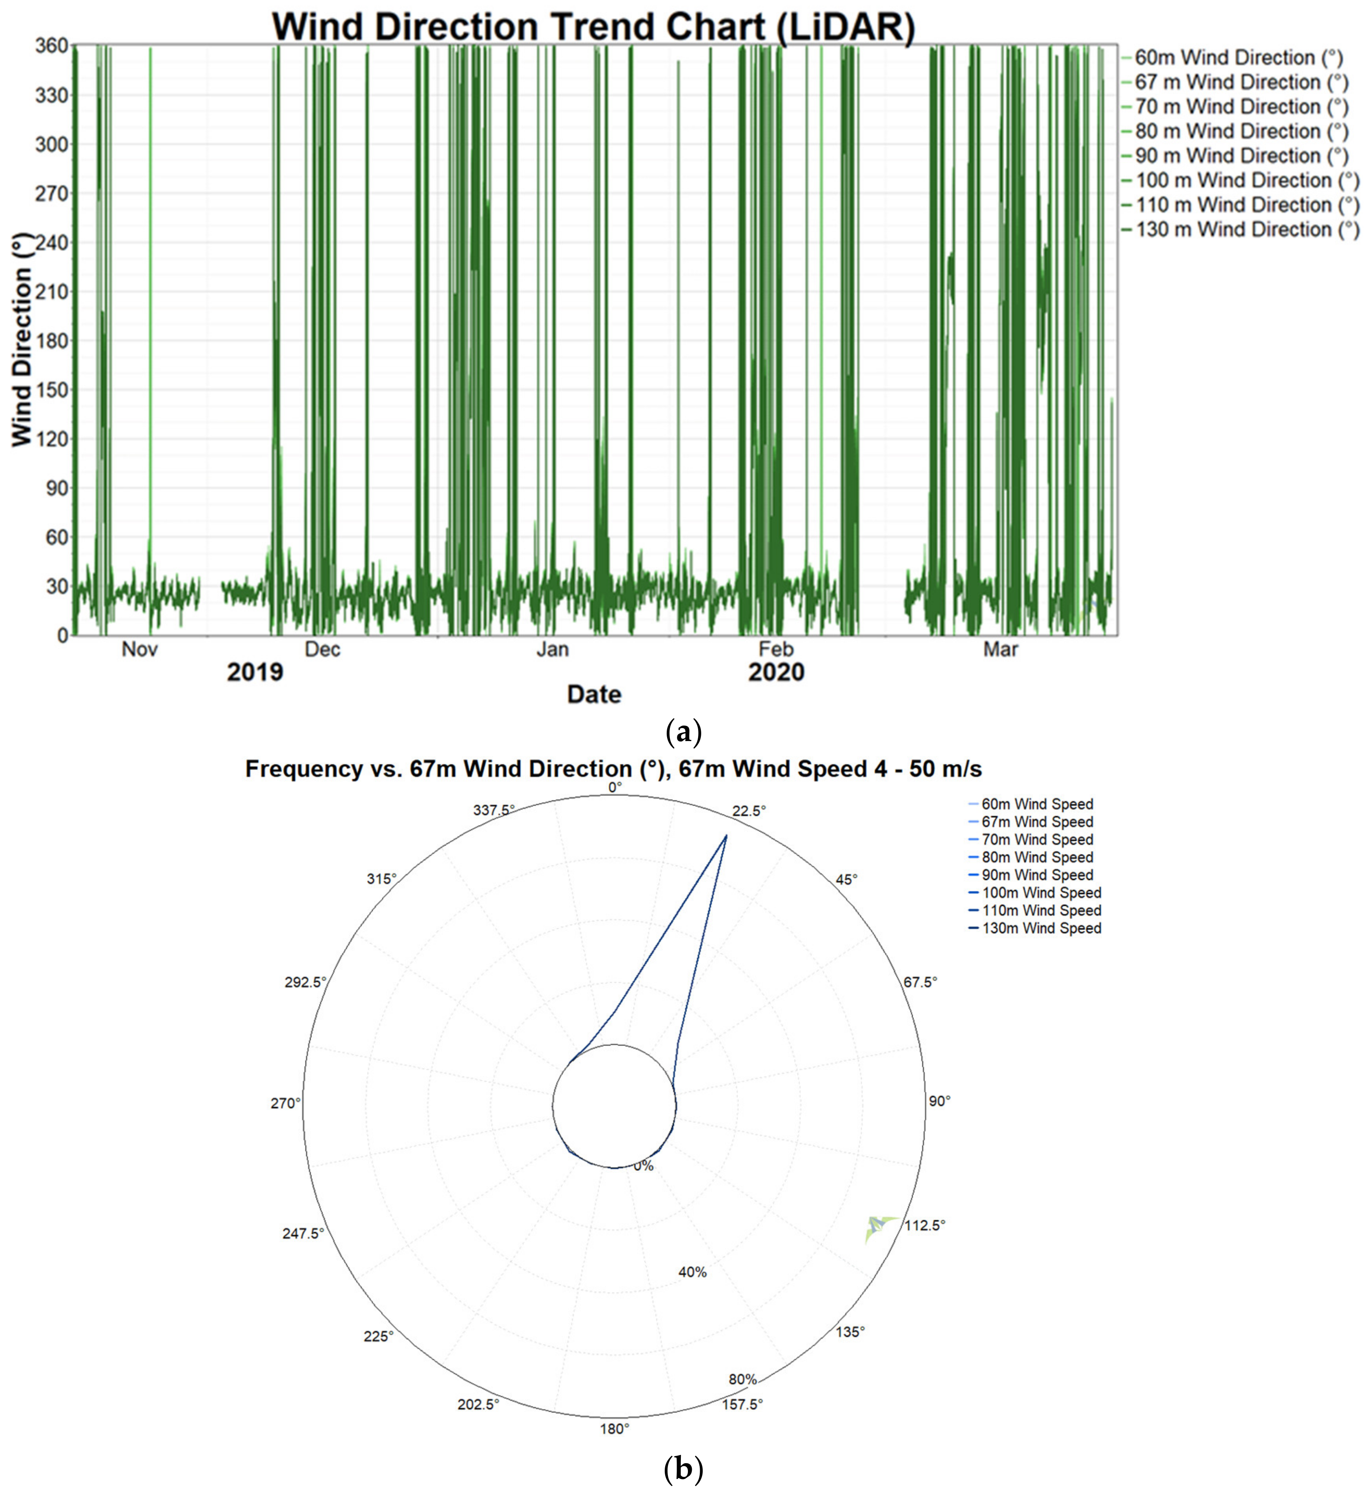This screenshot has width=1368, height=1497.
Task: Click the 40% radial ring label
Action: point(692,1272)
